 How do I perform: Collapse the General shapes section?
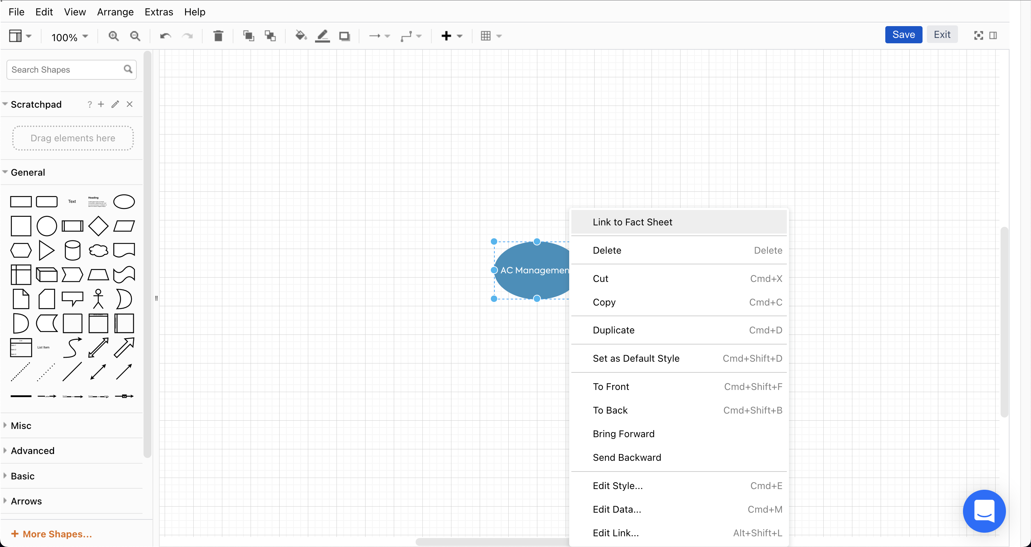[28, 172]
